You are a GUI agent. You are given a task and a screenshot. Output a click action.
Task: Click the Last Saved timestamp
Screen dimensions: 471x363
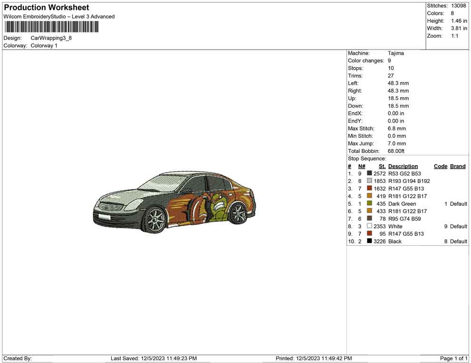(154, 358)
